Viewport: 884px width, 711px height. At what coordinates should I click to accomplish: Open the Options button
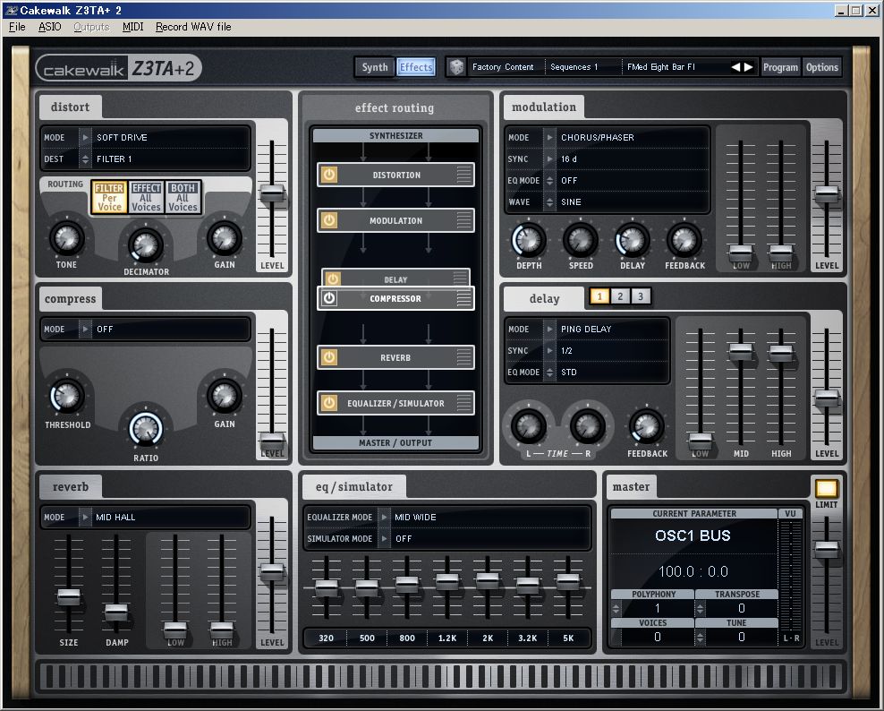(822, 67)
